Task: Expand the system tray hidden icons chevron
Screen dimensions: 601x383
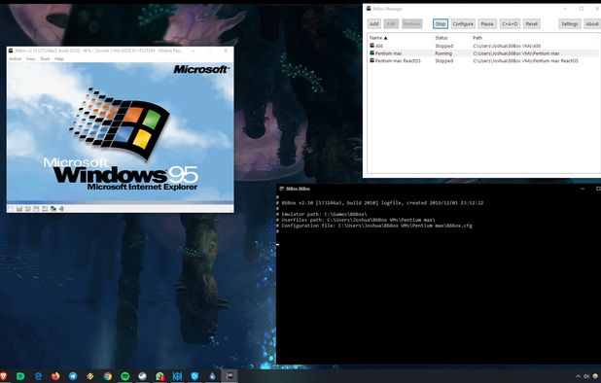Action: coord(578,376)
